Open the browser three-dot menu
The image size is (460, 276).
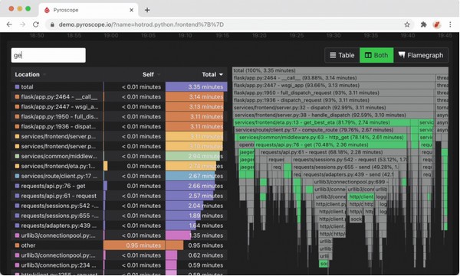click(x=450, y=24)
